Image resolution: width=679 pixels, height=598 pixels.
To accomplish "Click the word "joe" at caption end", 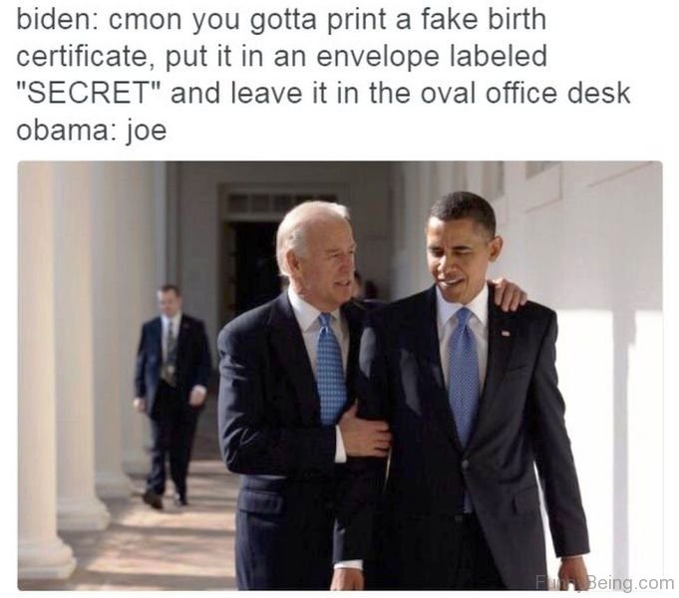I will 147,130.
